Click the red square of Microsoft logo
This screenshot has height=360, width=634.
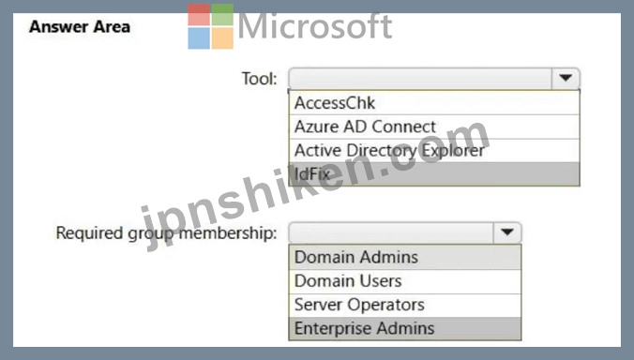pyautogui.click(x=199, y=15)
